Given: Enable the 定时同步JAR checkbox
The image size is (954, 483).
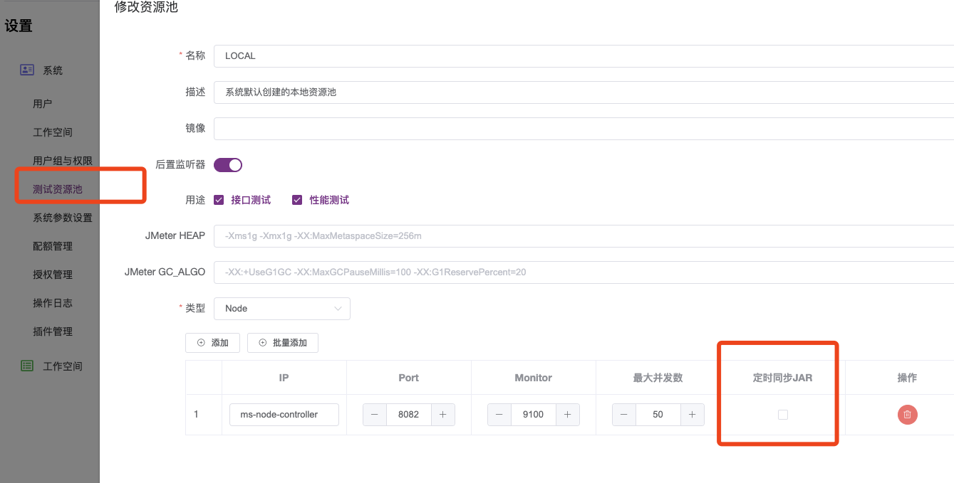Looking at the screenshot, I should click(782, 414).
